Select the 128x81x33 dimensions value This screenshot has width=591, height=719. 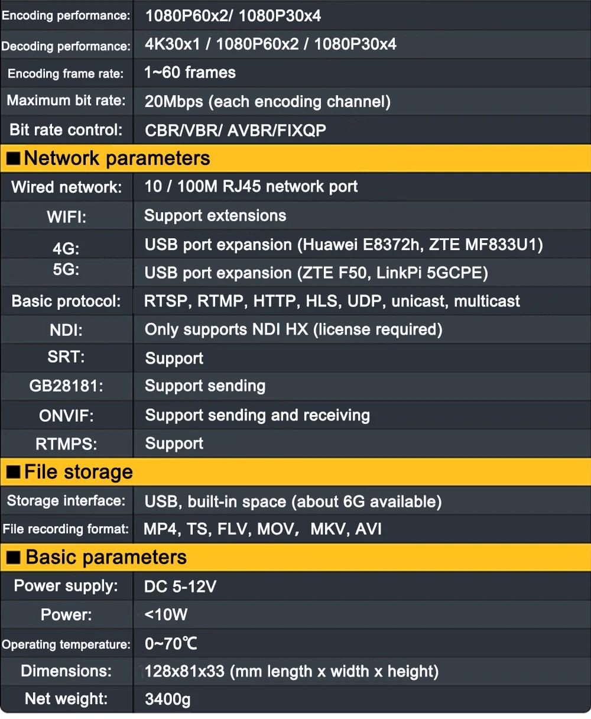[291, 672]
